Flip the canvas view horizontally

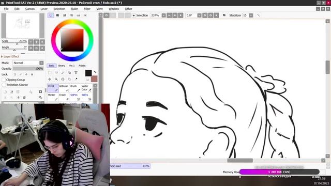pyautogui.click(x=224, y=16)
